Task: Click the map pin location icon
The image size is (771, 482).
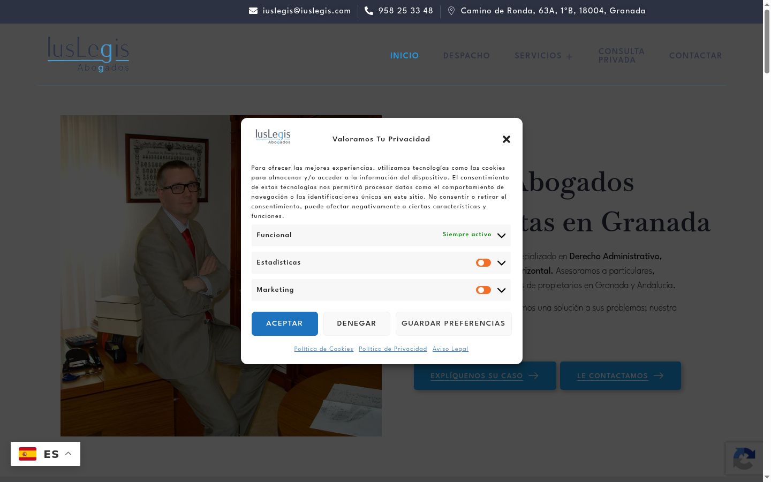Action: [x=451, y=11]
